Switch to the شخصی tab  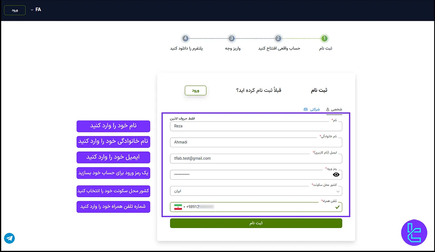(334, 109)
